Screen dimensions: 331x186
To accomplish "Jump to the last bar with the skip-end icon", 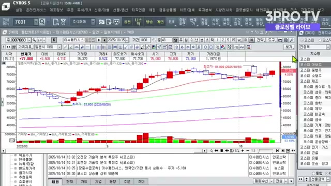I will click(x=283, y=150).
